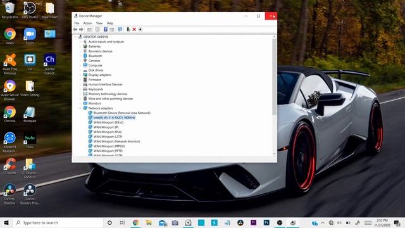Select the Avast Secure Browser desktop icon

10,90
